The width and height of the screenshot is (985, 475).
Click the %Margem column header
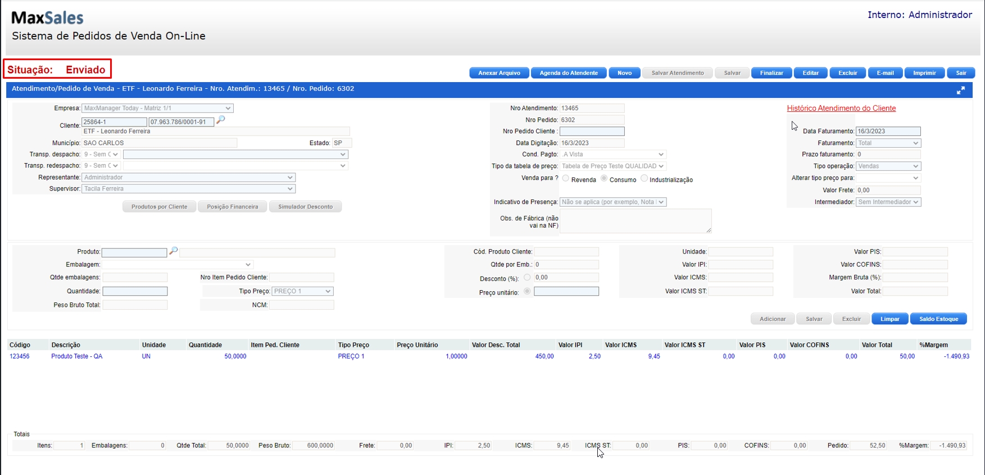pyautogui.click(x=934, y=345)
